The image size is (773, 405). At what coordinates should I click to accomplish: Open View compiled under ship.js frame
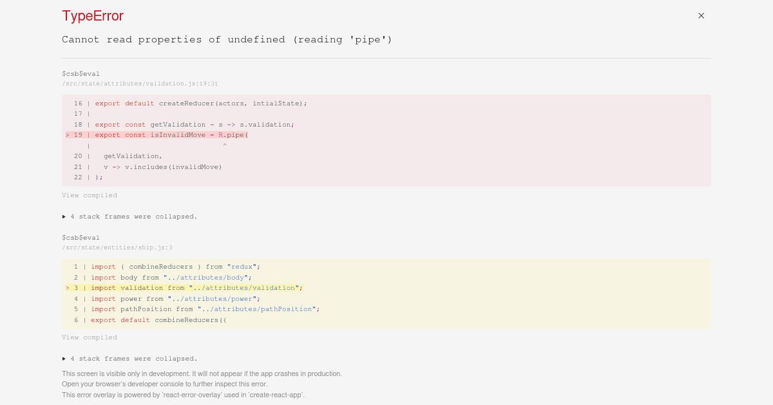[89, 337]
